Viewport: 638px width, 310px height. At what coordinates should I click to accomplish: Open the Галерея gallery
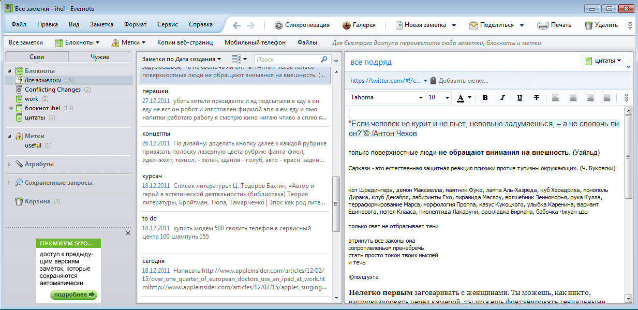pos(359,25)
